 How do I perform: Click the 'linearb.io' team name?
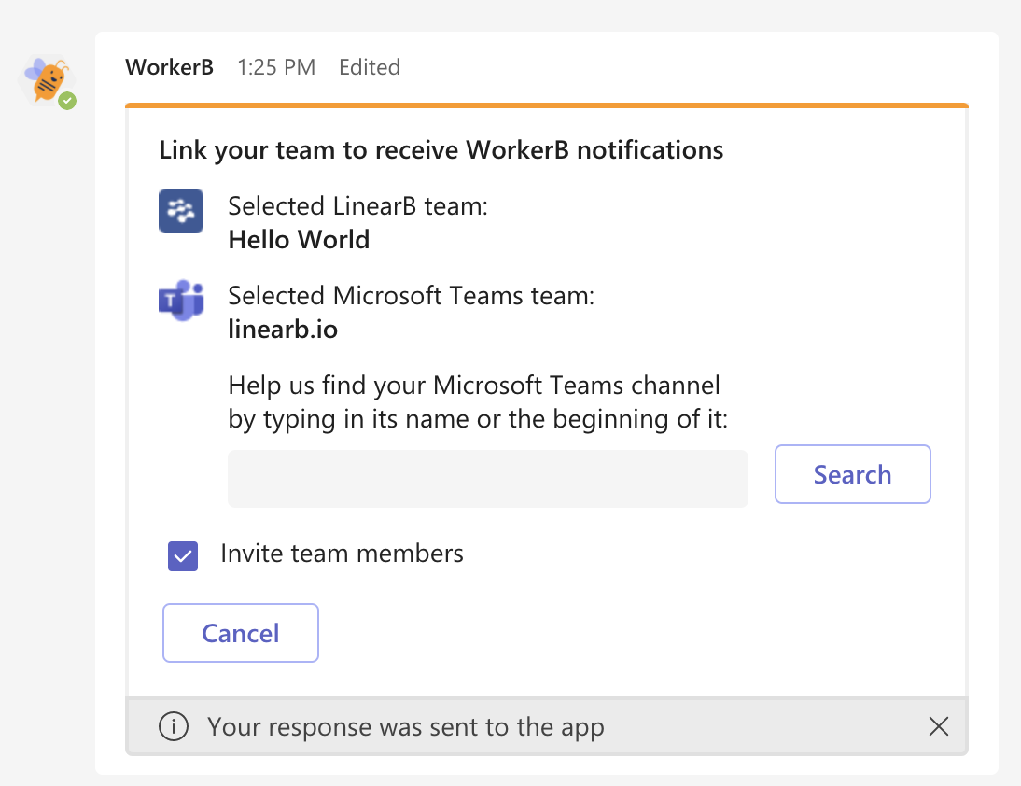[283, 329]
